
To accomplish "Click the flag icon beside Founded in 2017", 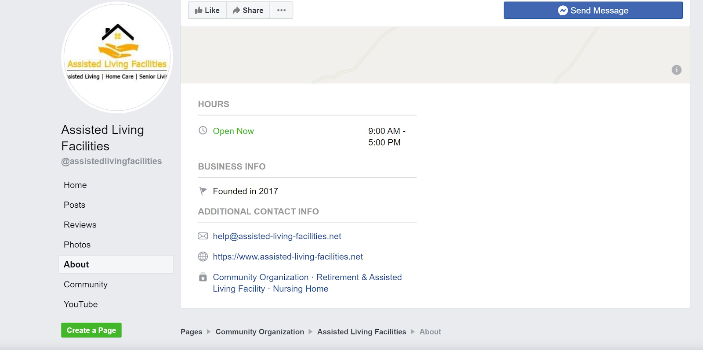I will pos(203,191).
